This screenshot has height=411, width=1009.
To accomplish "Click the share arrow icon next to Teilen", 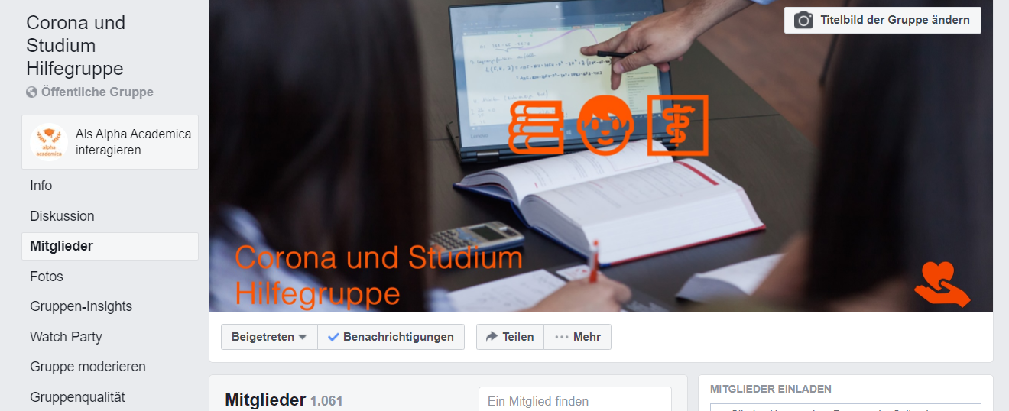I will point(492,337).
